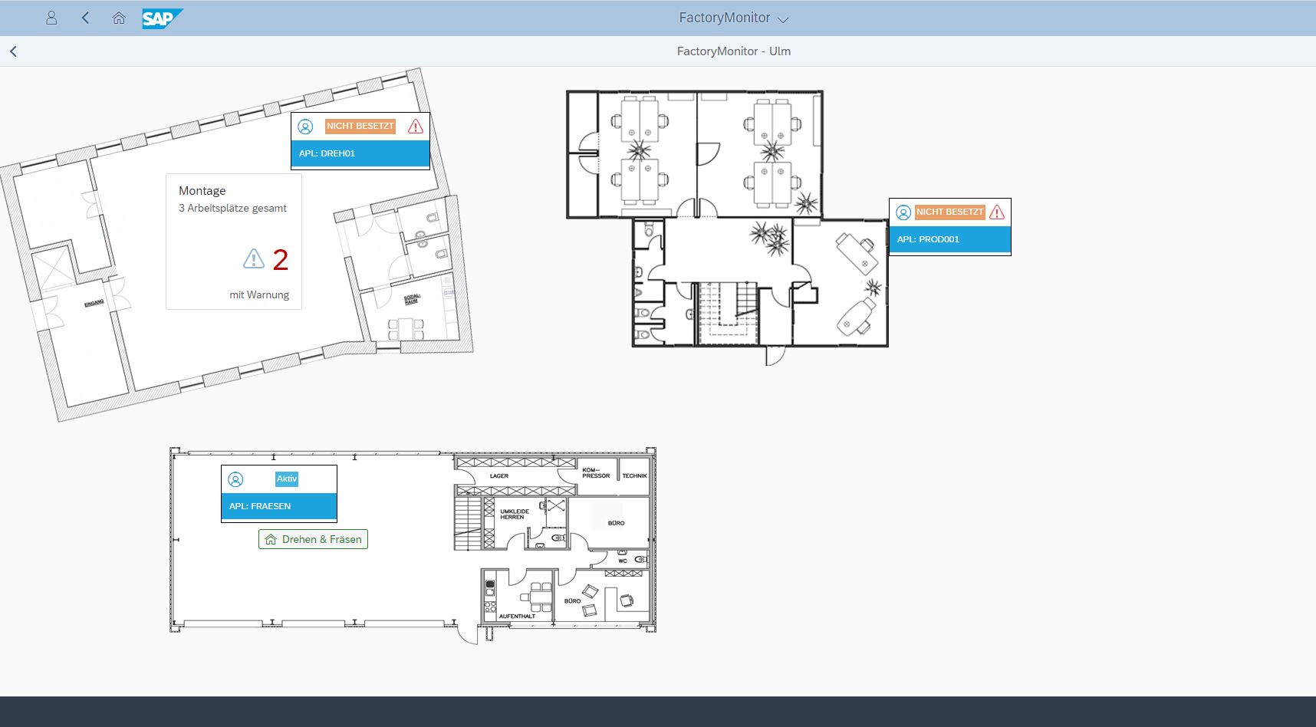Select the APL: PROD001 workstation bar
1316x727 pixels.
(x=949, y=239)
